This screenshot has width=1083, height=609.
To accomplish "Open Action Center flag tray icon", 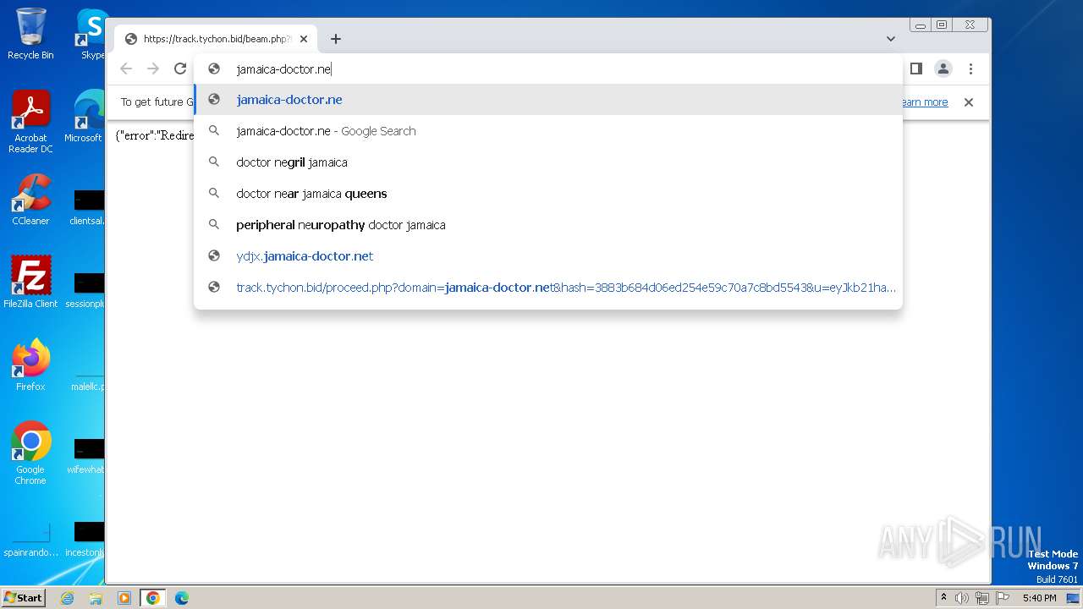I will 1001,598.
